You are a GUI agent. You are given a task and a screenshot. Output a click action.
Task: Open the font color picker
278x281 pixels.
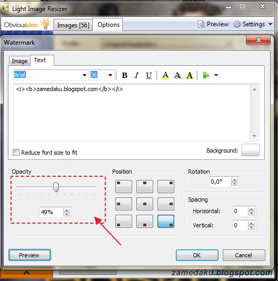[x=165, y=75]
